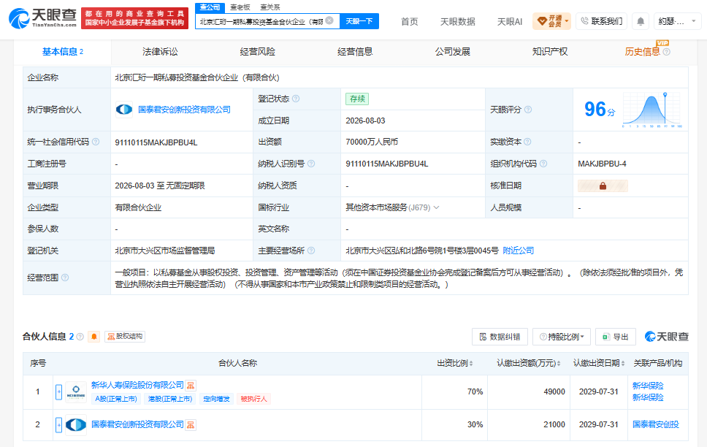Click the 天眼一下 search button
The image size is (707, 447).
click(359, 21)
